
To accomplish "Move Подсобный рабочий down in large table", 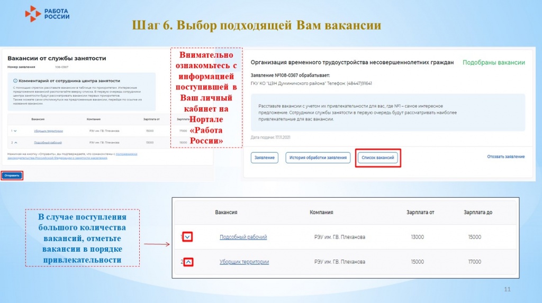I will pos(187,237).
